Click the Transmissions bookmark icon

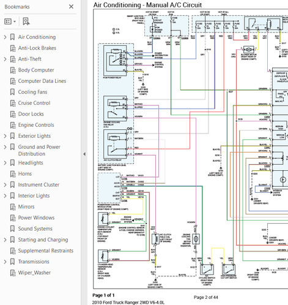(12, 262)
